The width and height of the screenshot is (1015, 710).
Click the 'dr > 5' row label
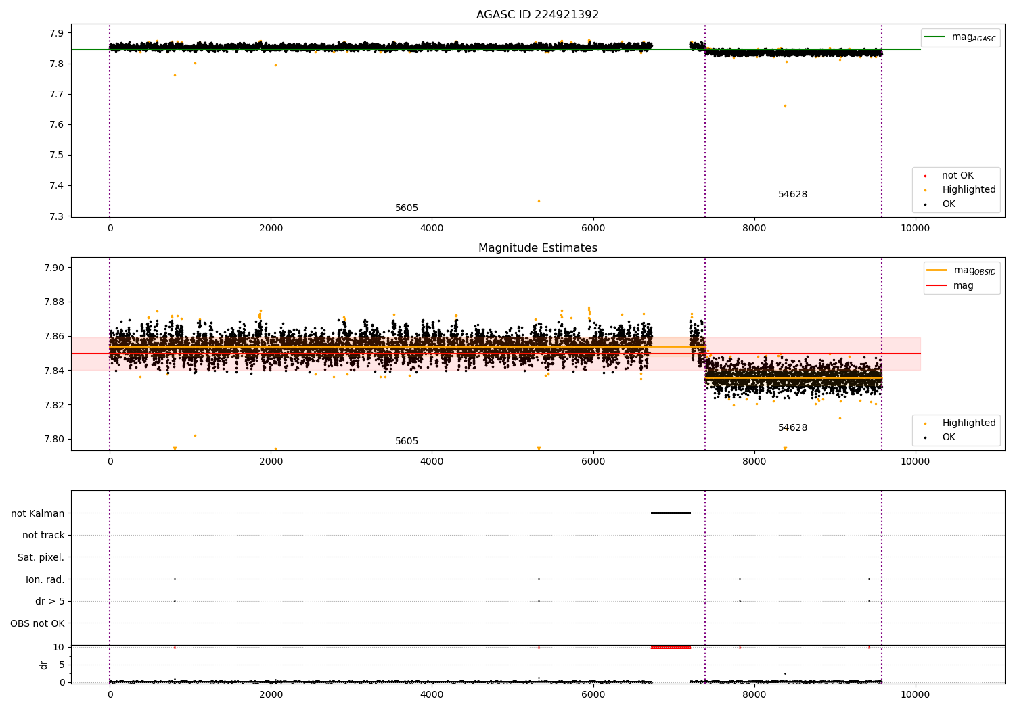tap(49, 602)
